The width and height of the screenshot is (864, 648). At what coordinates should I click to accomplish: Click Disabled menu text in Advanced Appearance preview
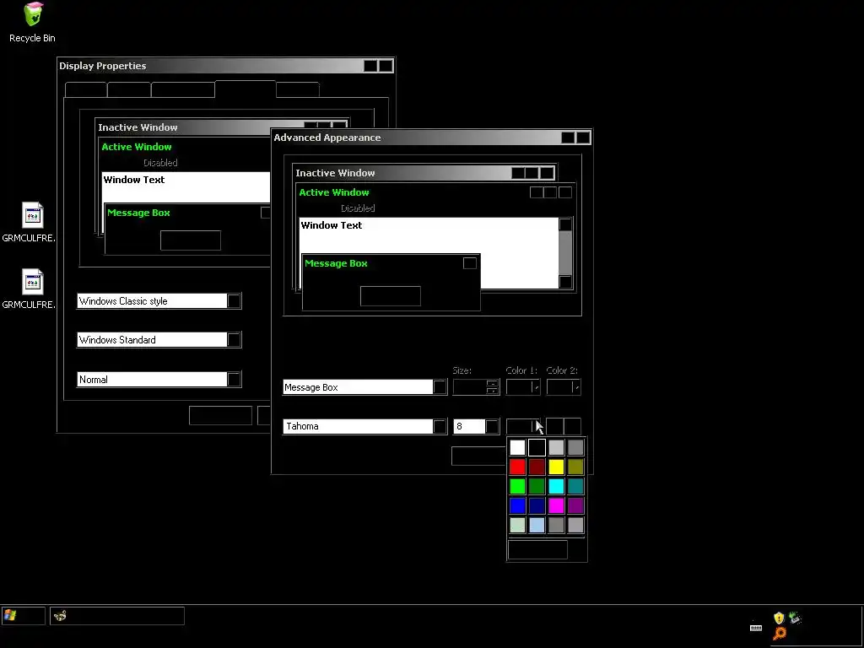tap(358, 208)
